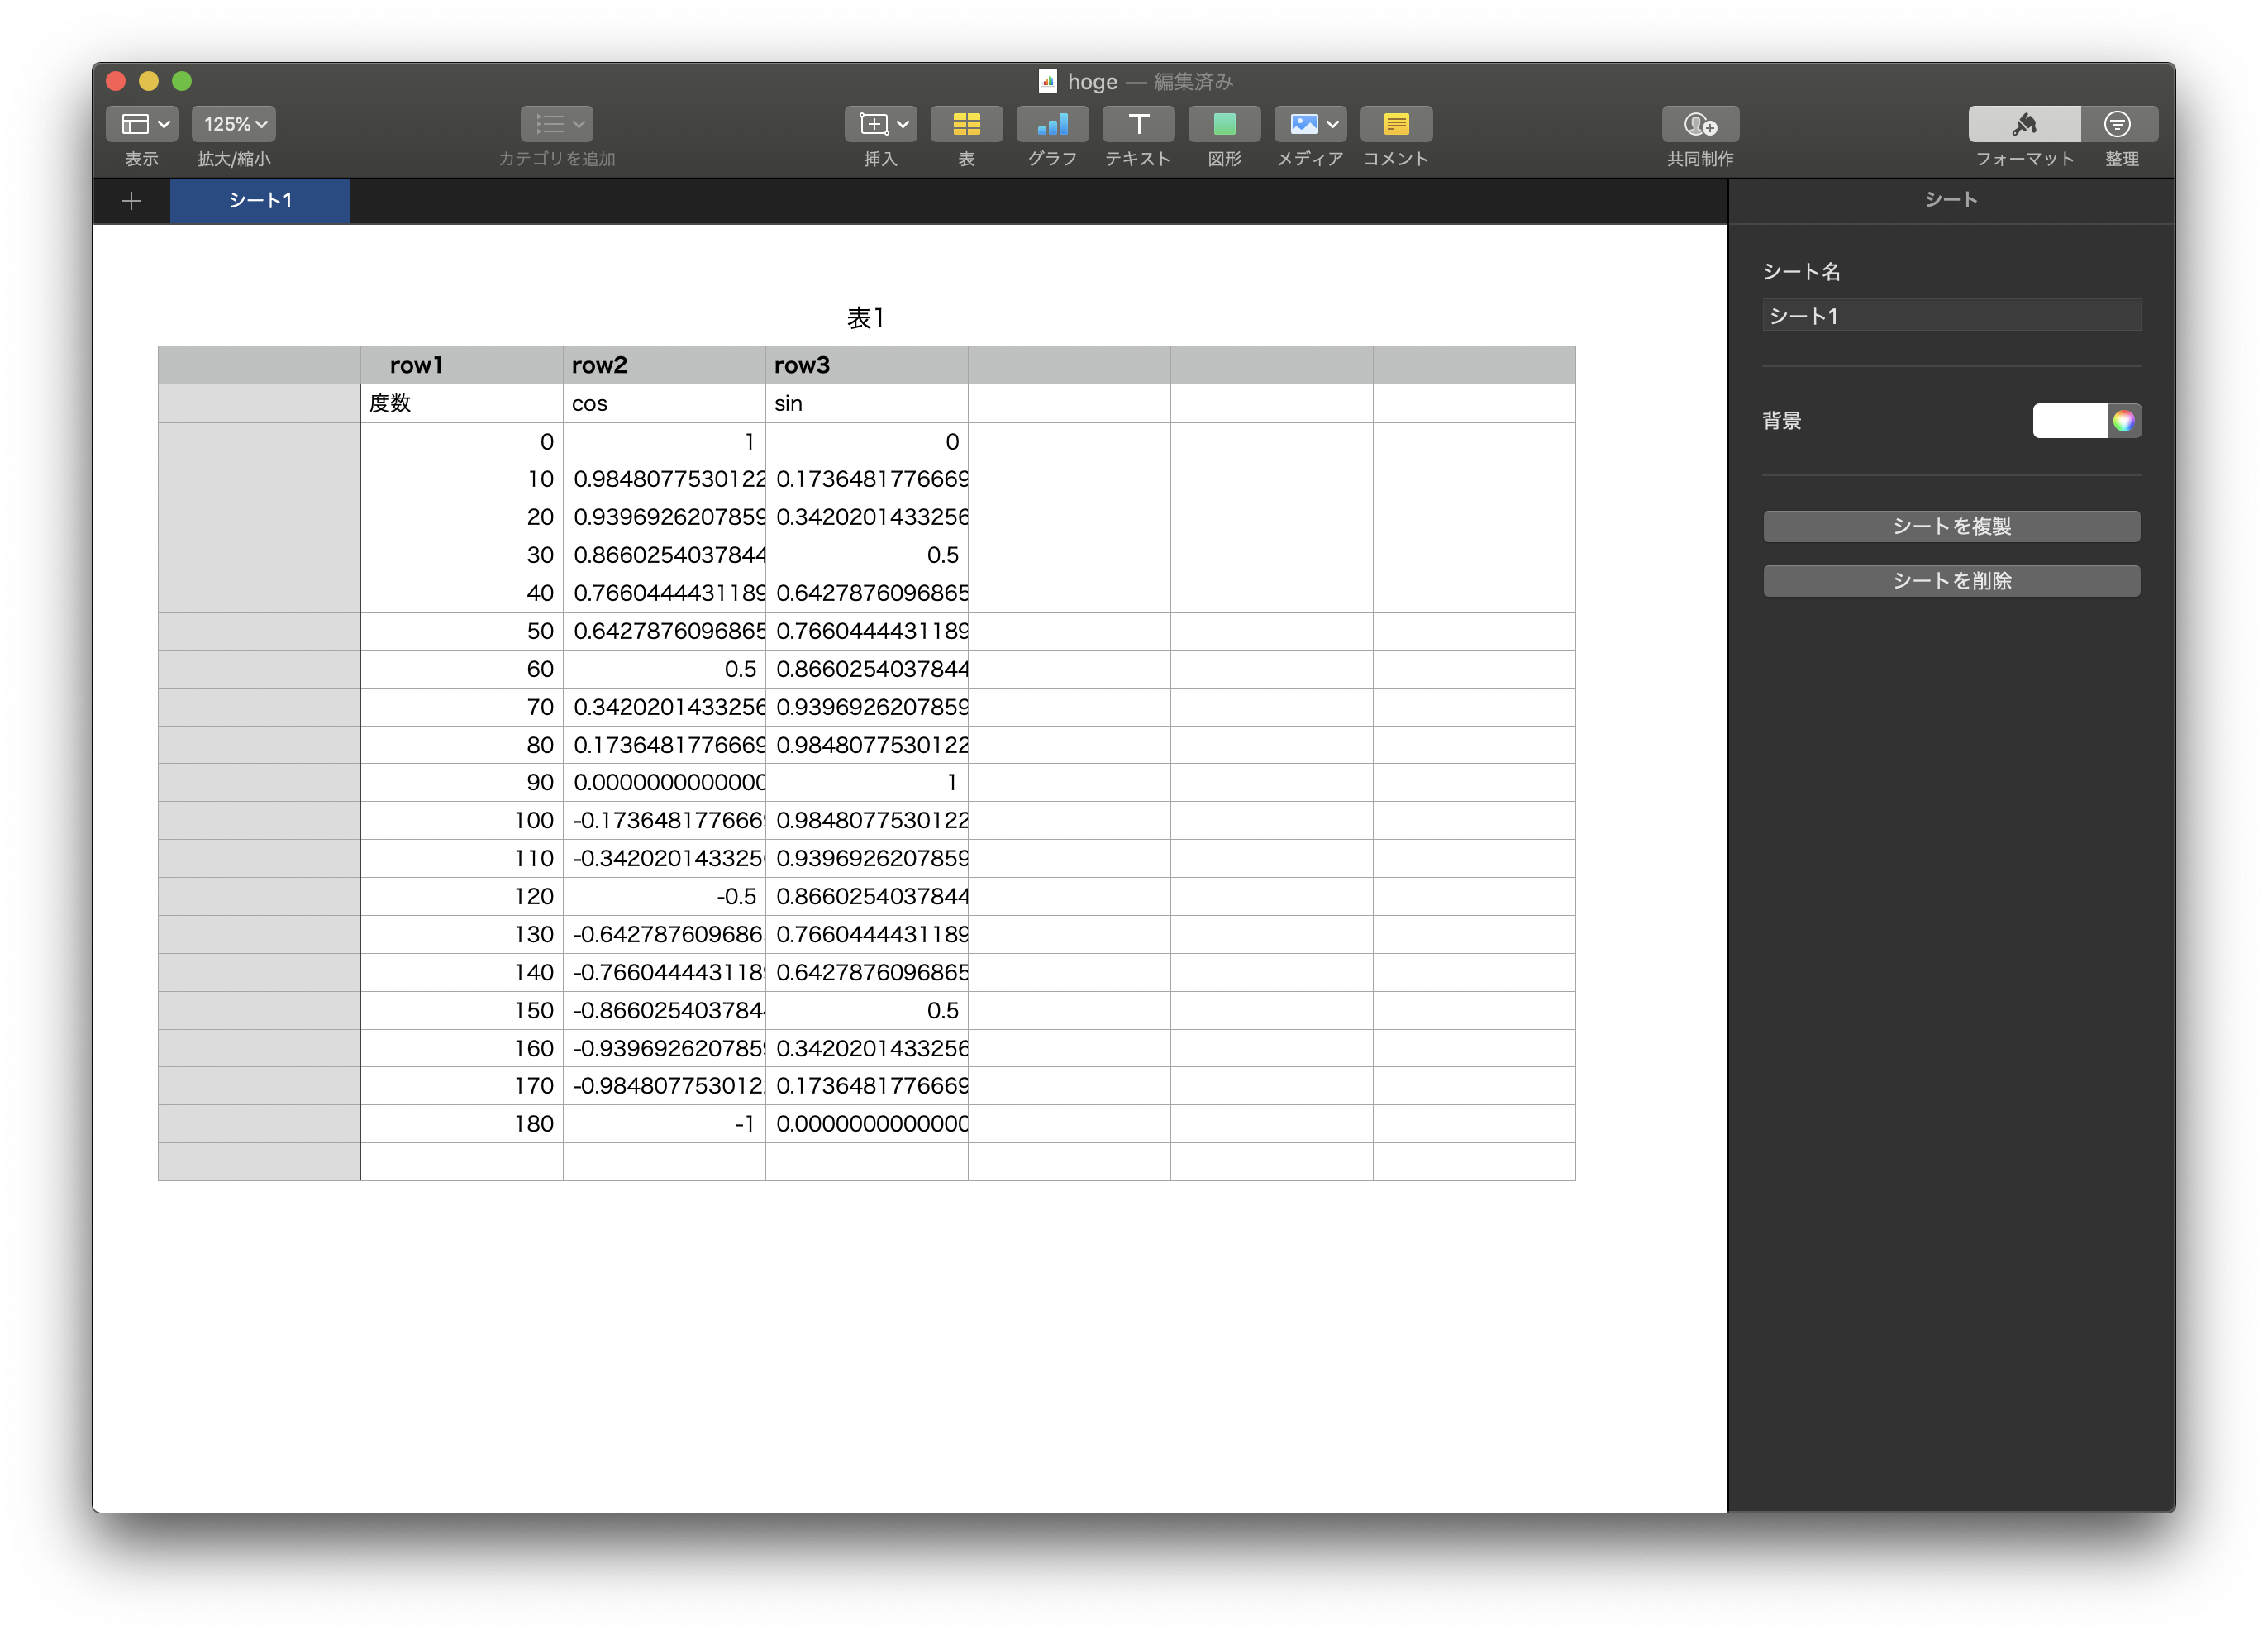Image resolution: width=2268 pixels, height=1635 pixels.
Task: Open the メディア media picker
Action: point(1310,124)
